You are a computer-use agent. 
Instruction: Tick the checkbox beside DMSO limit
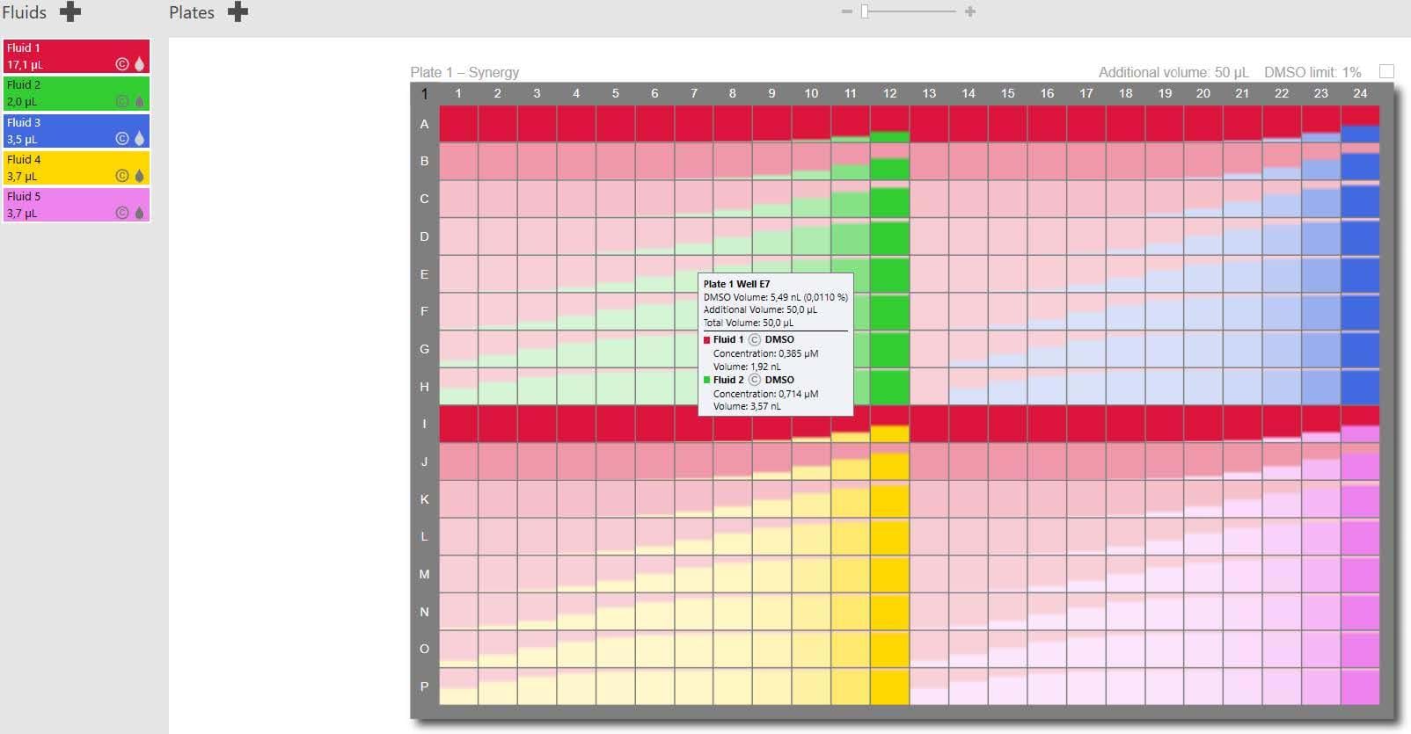[1386, 71]
